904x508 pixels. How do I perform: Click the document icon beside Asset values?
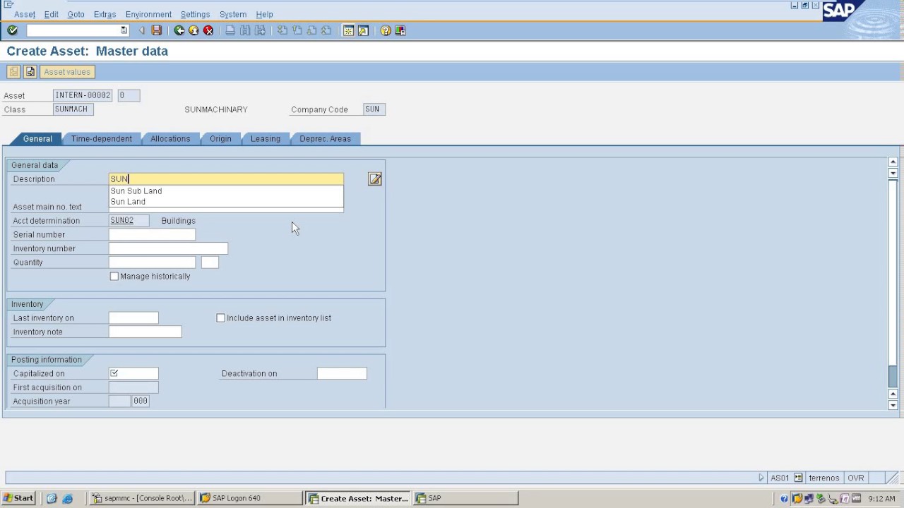click(30, 72)
